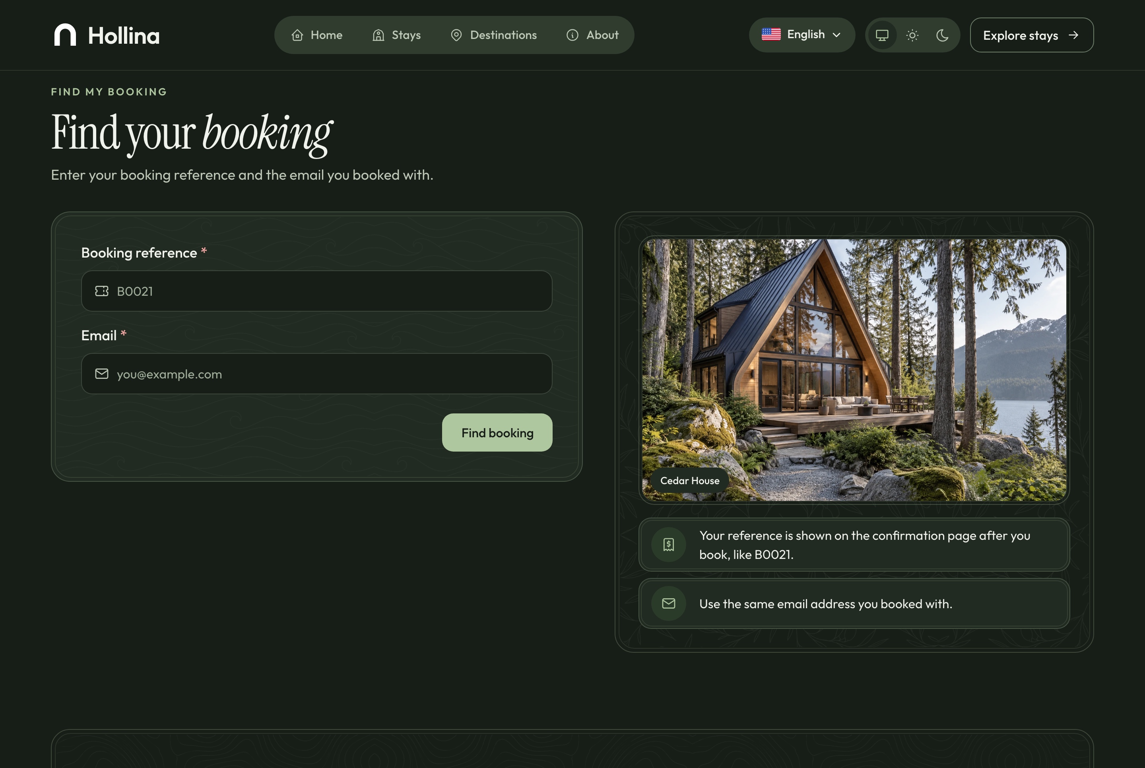Submit with the Find booking button
The height and width of the screenshot is (768, 1145).
click(497, 432)
